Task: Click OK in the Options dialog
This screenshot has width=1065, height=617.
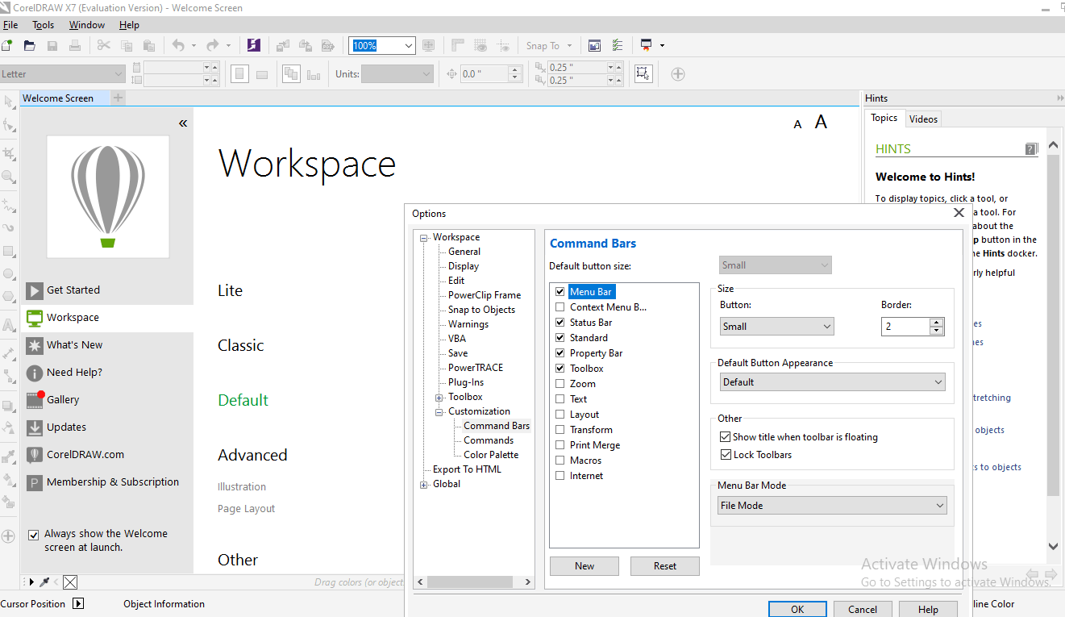Action: click(x=797, y=610)
